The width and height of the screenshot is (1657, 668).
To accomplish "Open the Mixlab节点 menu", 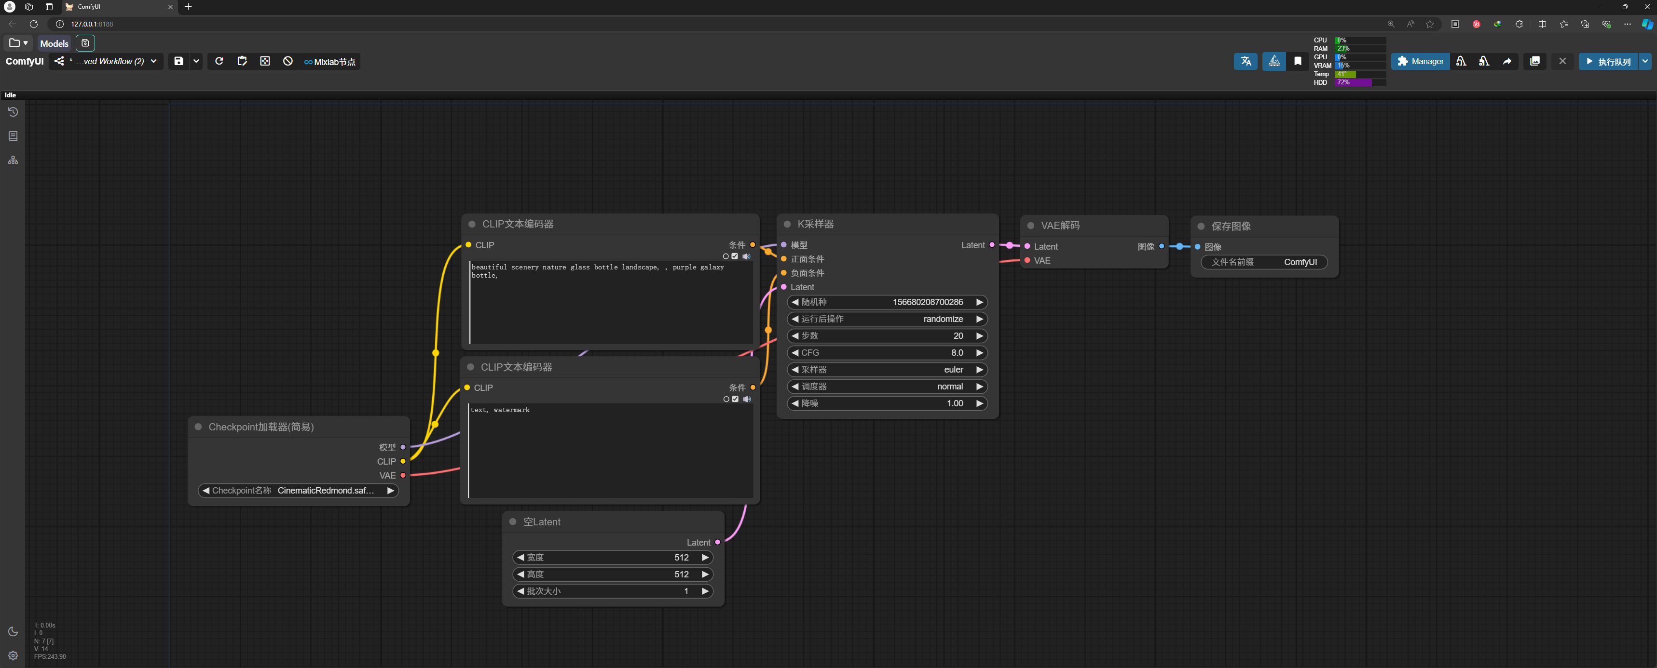I will [x=330, y=62].
